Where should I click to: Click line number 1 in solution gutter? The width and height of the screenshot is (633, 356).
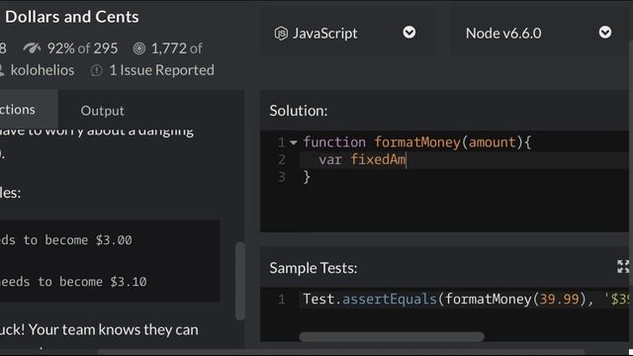pos(281,142)
